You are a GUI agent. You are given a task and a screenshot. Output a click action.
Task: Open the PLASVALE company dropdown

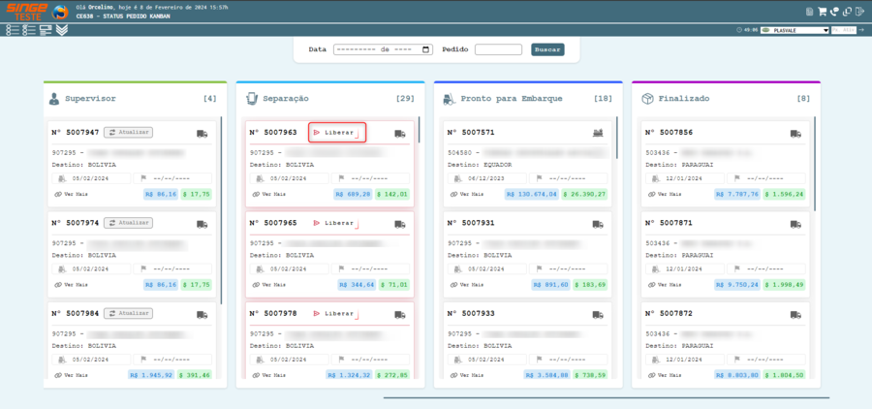coord(794,30)
